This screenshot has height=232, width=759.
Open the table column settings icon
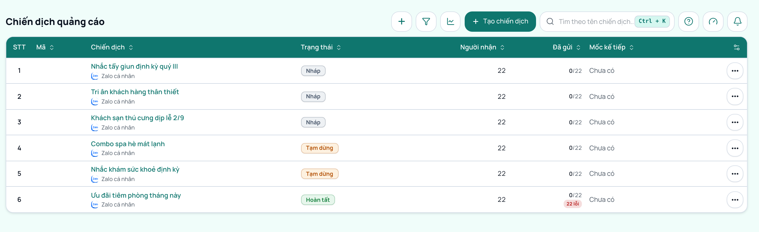(x=736, y=47)
